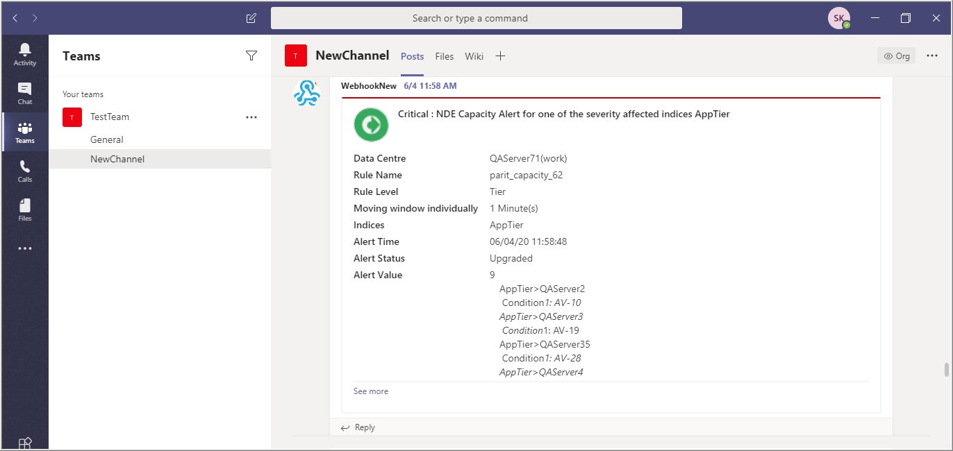Click the 06/04/20 11:58:48 alert time

[529, 241]
